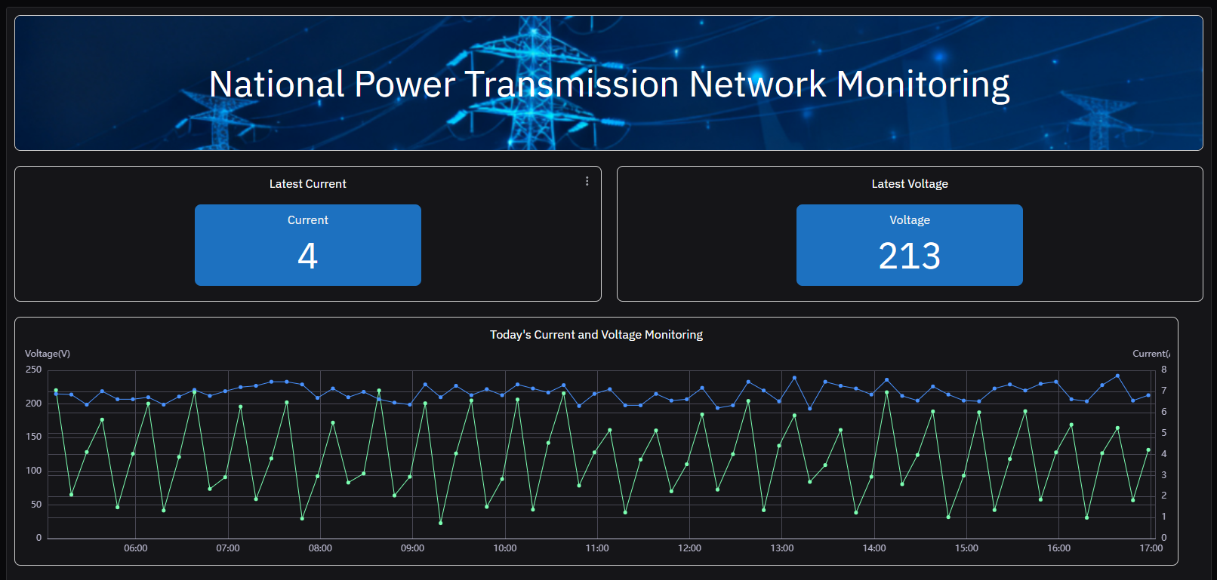Click the blue voltage peak point just after 13:00
The image size is (1217, 580).
(794, 378)
